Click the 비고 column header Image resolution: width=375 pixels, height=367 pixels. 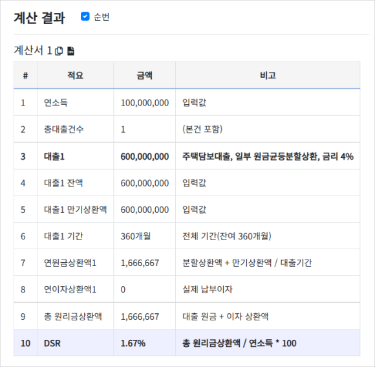tap(268, 76)
